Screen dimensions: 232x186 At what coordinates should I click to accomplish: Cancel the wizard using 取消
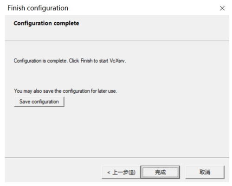(x=205, y=172)
